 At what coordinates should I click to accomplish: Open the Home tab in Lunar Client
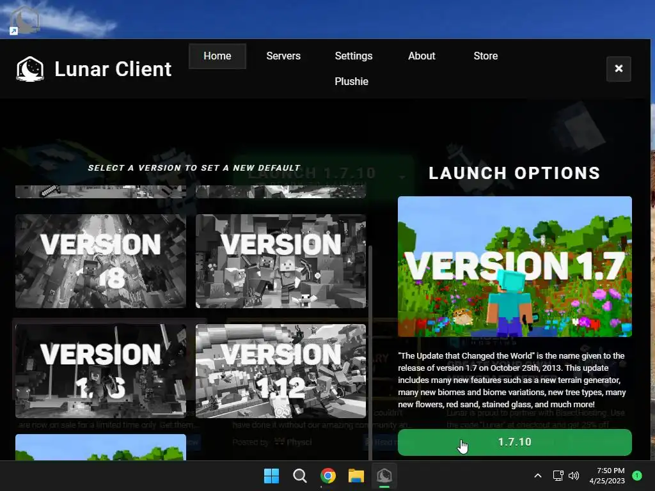coord(217,56)
